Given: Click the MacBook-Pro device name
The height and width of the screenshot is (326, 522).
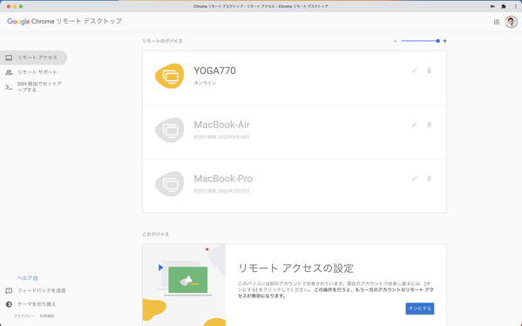Looking at the screenshot, I should (223, 179).
